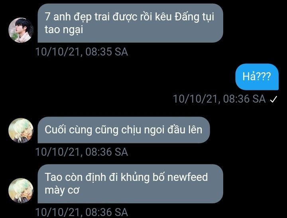The image size is (287, 218).
Task: Open avatar beside "Tao còn định đi" message
Action: click(21, 190)
